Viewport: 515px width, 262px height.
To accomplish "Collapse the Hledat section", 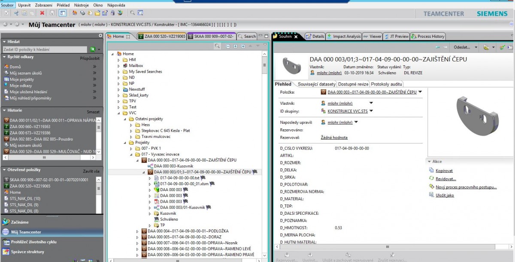I will (5, 42).
